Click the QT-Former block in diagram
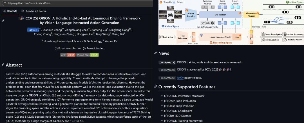The height and width of the screenshot is (123, 304). point(220,14)
